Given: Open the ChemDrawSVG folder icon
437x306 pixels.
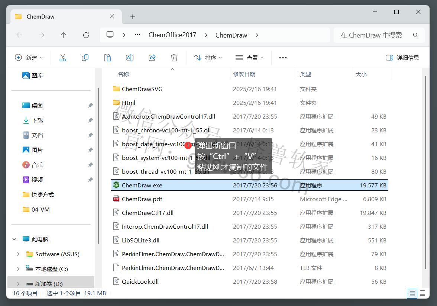Looking at the screenshot, I should point(116,89).
